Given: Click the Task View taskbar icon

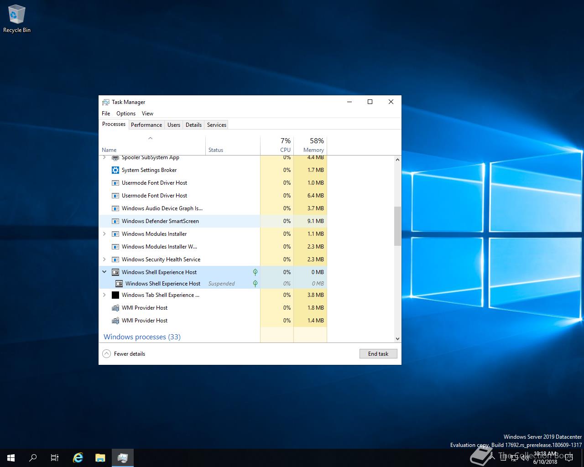Looking at the screenshot, I should click(55, 457).
